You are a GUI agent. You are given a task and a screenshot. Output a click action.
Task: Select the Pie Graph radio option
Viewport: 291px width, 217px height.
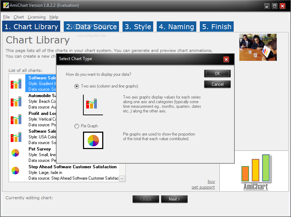click(77, 126)
